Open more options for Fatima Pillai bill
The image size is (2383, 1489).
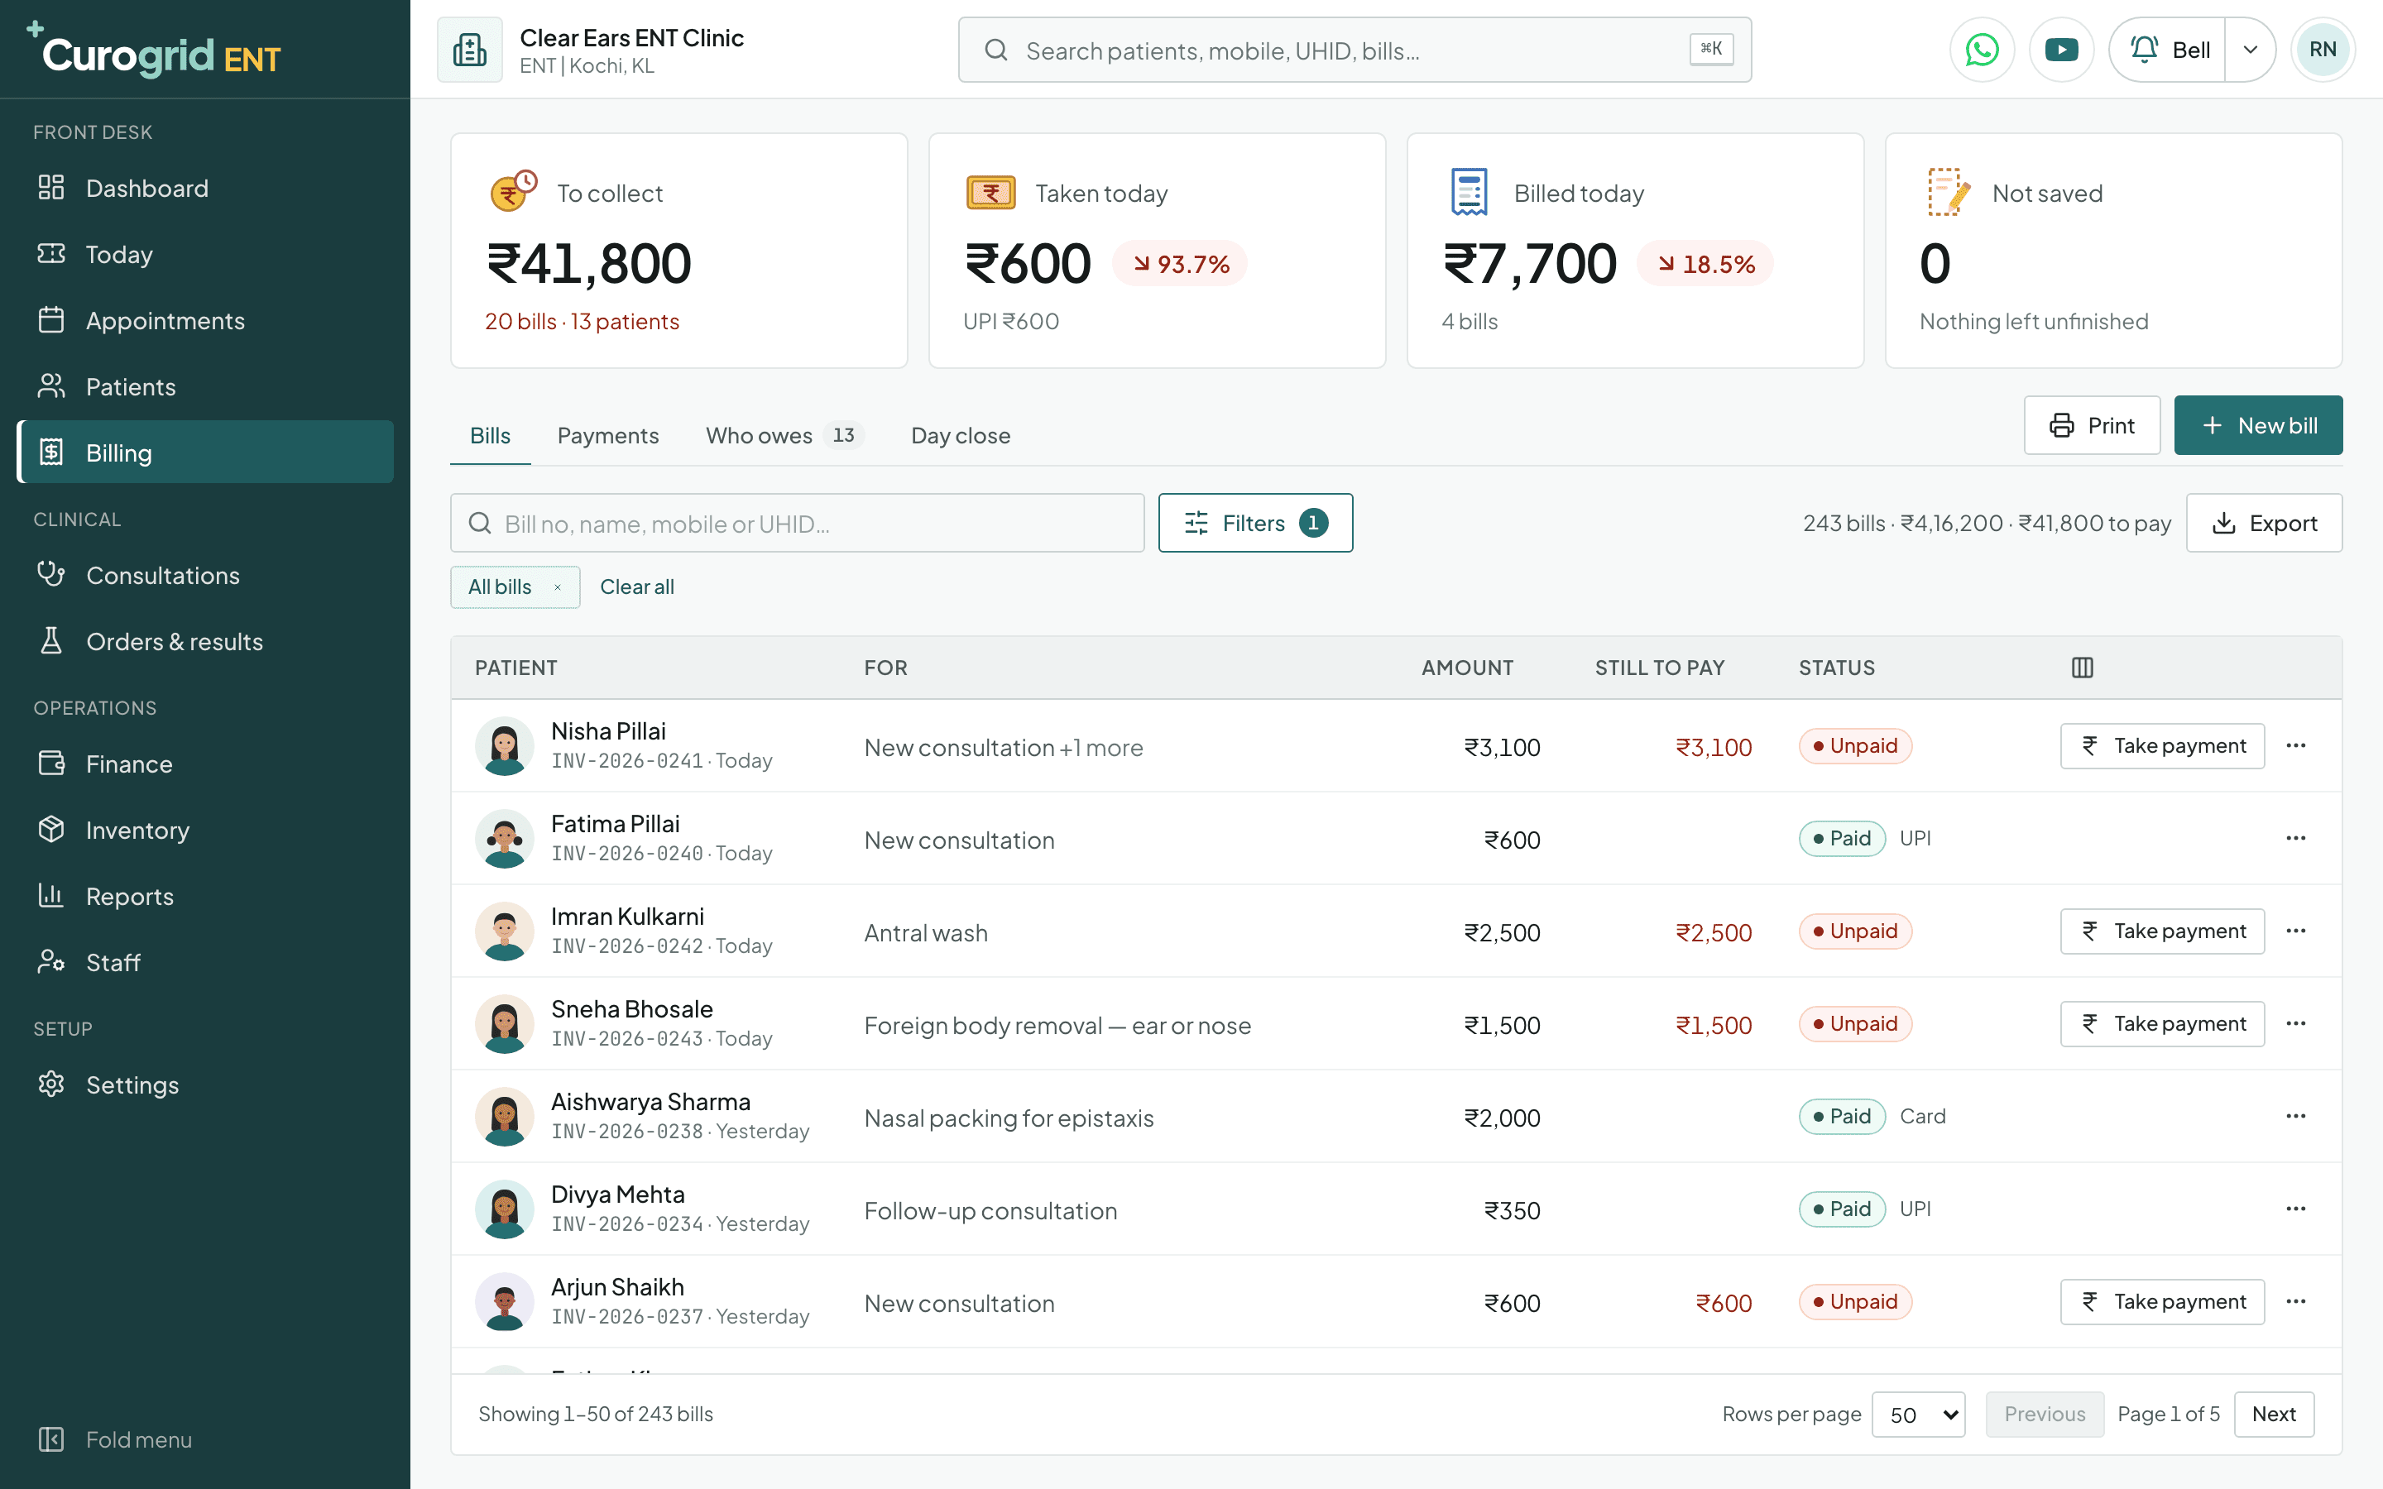pyautogui.click(x=2295, y=838)
